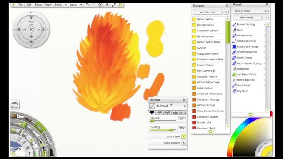Zoom out with the minus button beside 200%
283x159 pixels.
pos(66,5)
